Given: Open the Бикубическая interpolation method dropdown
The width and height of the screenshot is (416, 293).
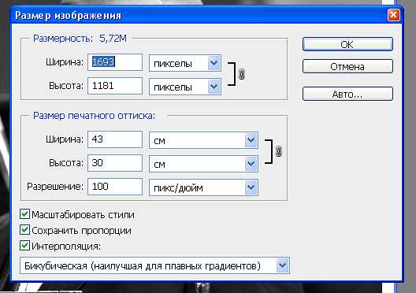Looking at the screenshot, I should click(154, 265).
